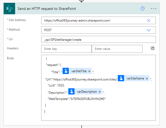This screenshot has width=166, height=128.
Task: Click the Uri label
Action: (11, 39)
